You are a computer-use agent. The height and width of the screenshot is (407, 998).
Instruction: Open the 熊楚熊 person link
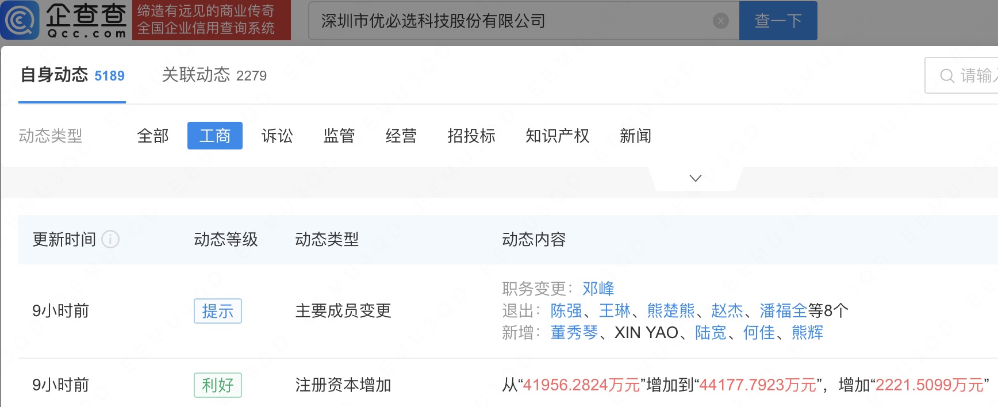pos(671,310)
